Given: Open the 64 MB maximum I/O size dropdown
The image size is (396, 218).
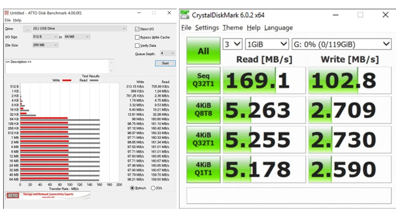Looking at the screenshot, I should (77, 37).
